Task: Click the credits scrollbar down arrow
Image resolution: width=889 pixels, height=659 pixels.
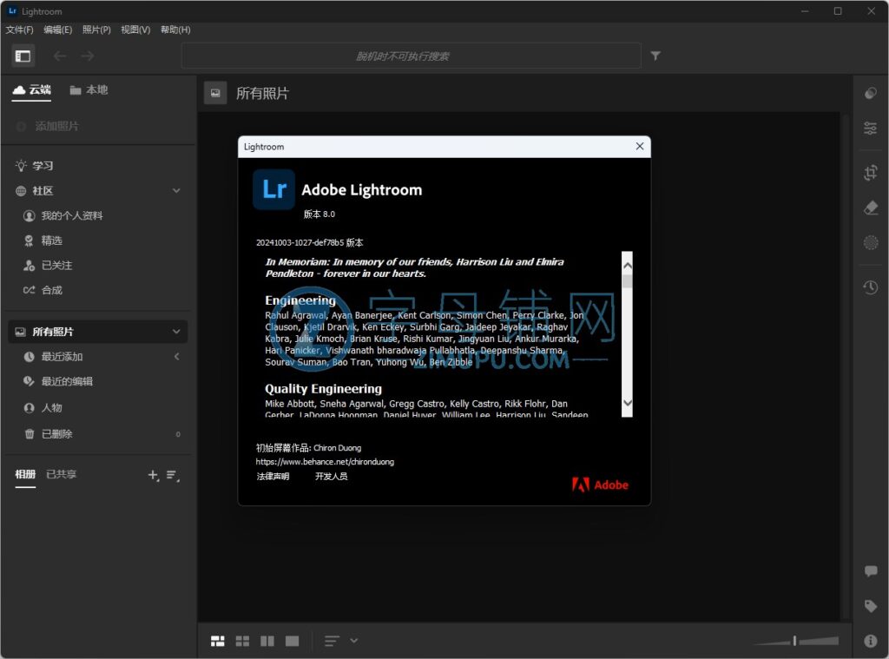Action: [627, 403]
